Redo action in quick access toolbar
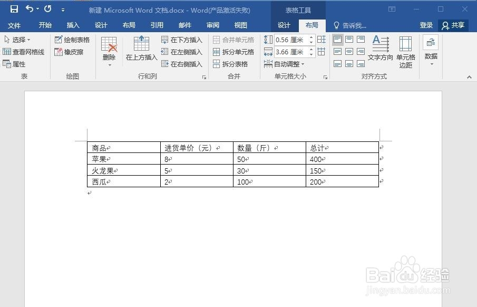The height and width of the screenshot is (307, 477). pyautogui.click(x=48, y=9)
